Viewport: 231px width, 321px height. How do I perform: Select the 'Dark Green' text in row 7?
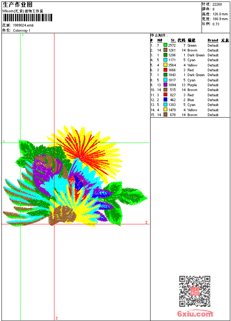pyautogui.click(x=196, y=75)
